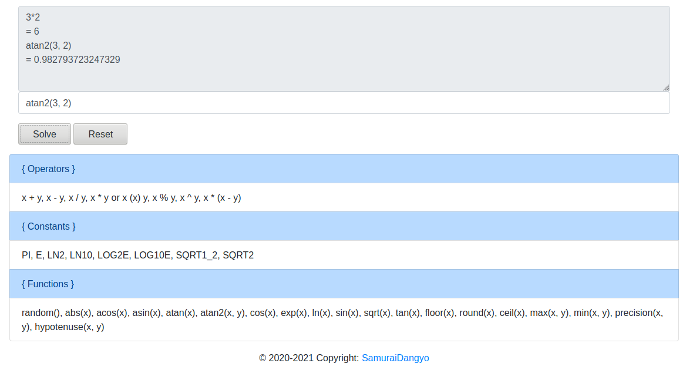693x390 pixels.
Task: Open the SamuraiDangyo copyright link
Action: click(x=395, y=358)
